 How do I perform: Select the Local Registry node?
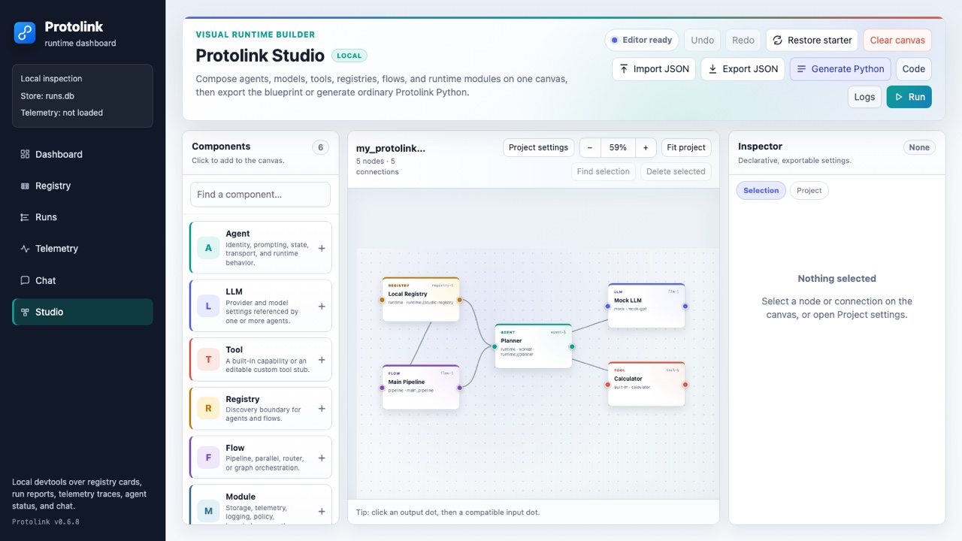pyautogui.click(x=421, y=299)
